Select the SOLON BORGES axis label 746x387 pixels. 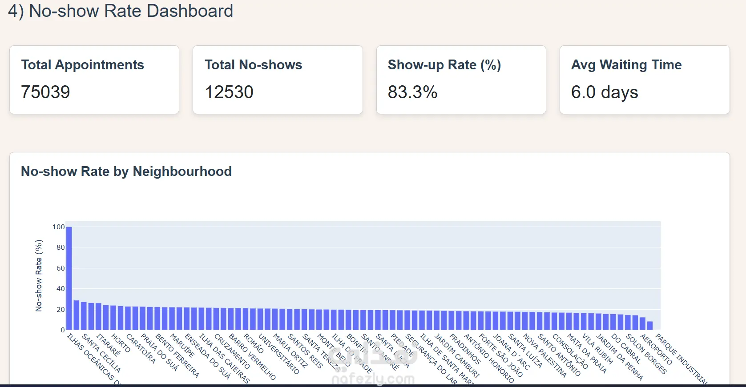point(646,354)
